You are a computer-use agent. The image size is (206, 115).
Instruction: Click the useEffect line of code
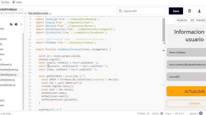tap(50, 110)
